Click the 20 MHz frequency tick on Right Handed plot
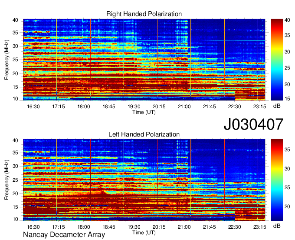The width and height of the screenshot is (295, 240). (15, 73)
